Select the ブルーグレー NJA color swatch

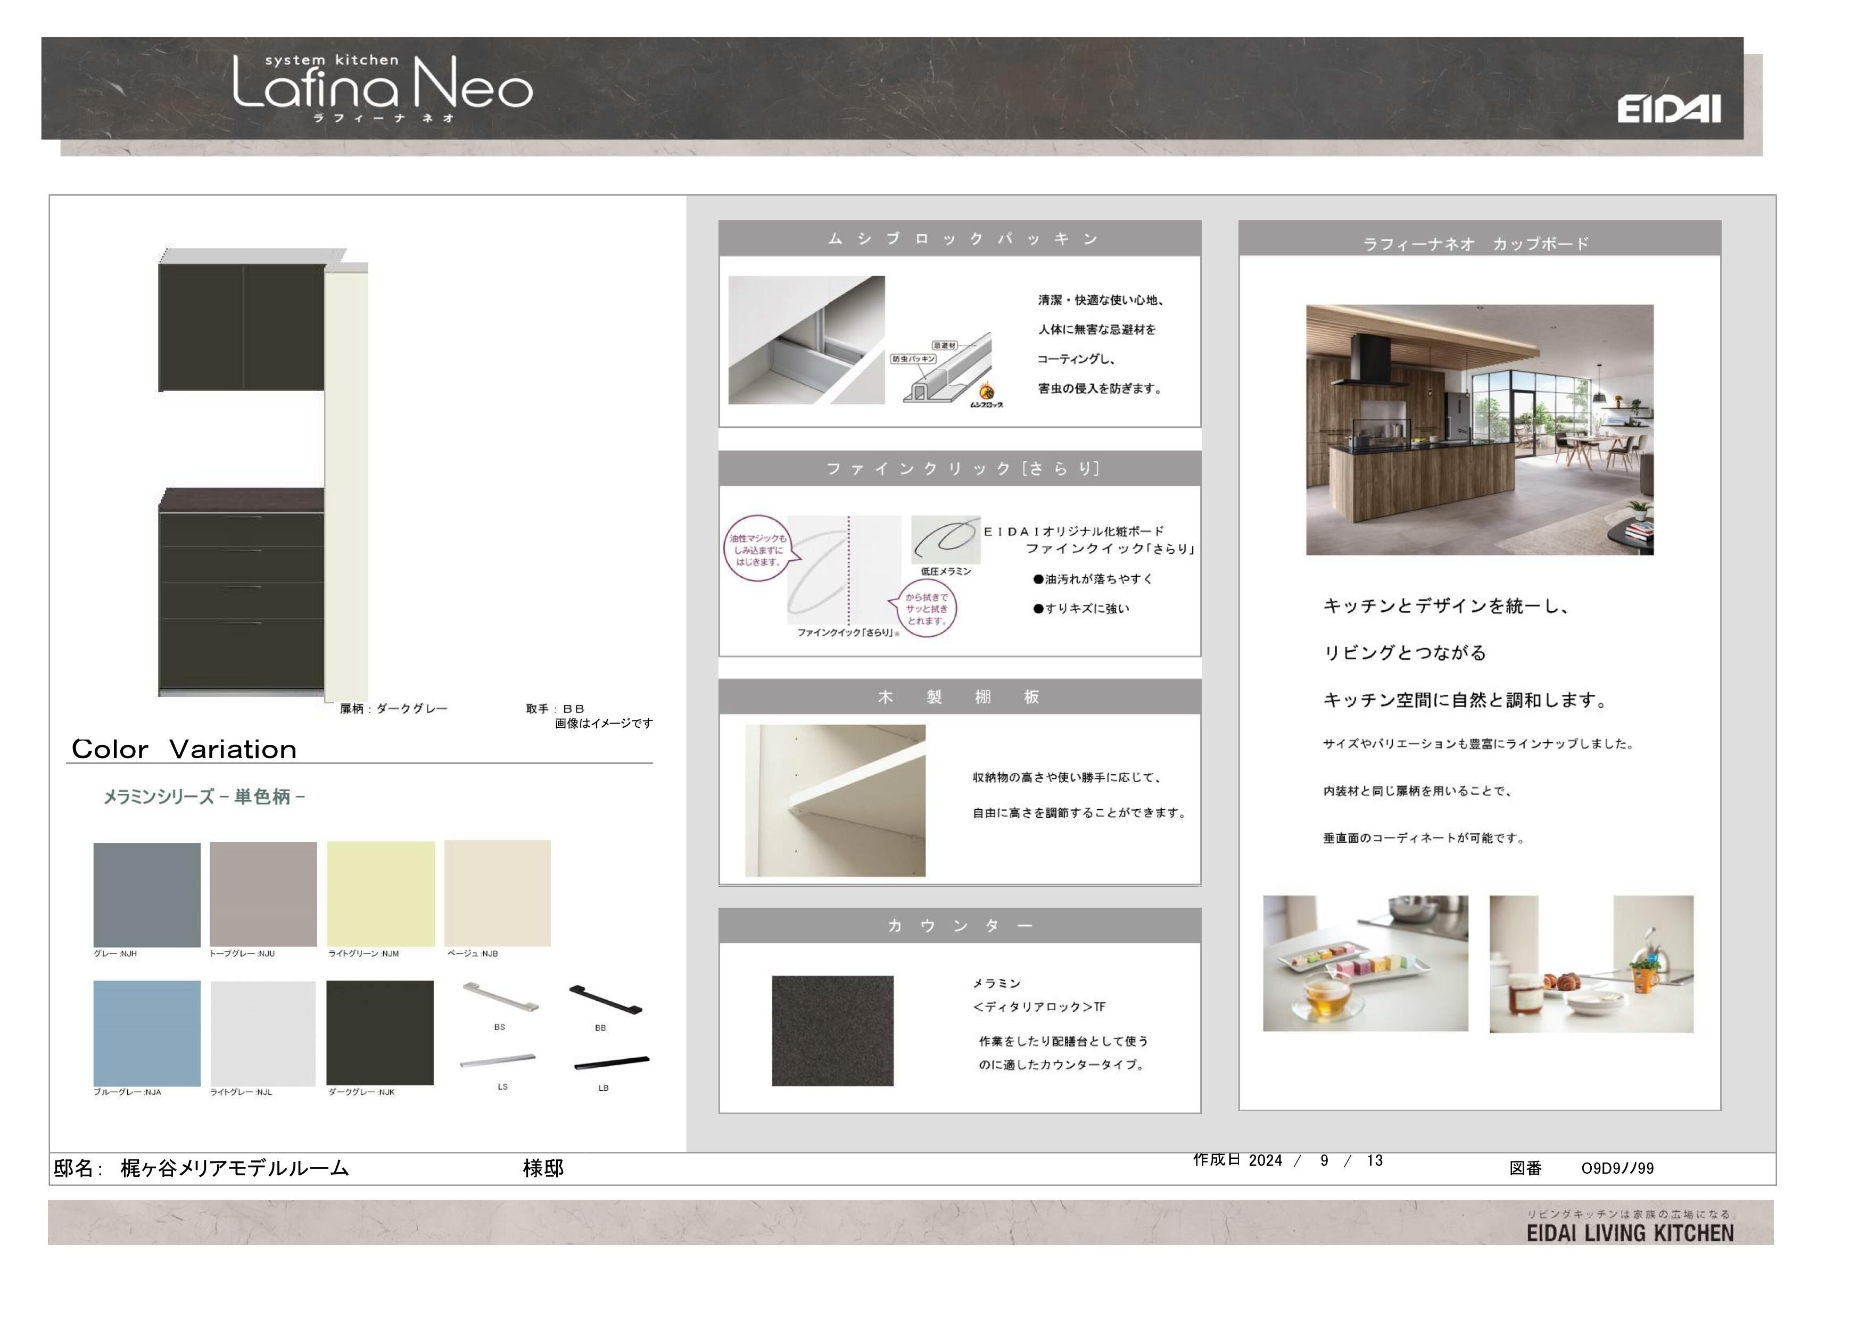pyautogui.click(x=147, y=1033)
